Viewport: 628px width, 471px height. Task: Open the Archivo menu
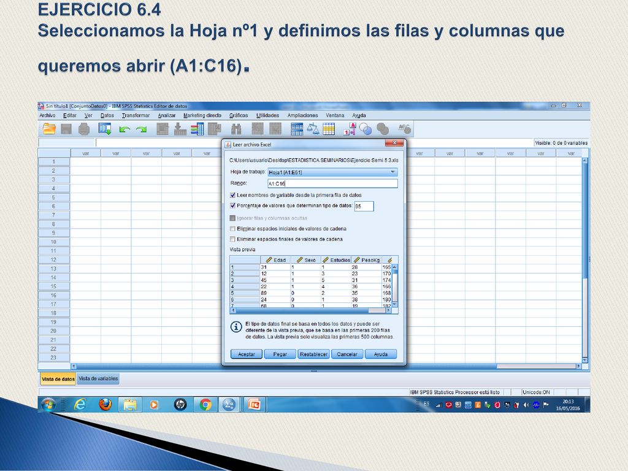point(47,115)
